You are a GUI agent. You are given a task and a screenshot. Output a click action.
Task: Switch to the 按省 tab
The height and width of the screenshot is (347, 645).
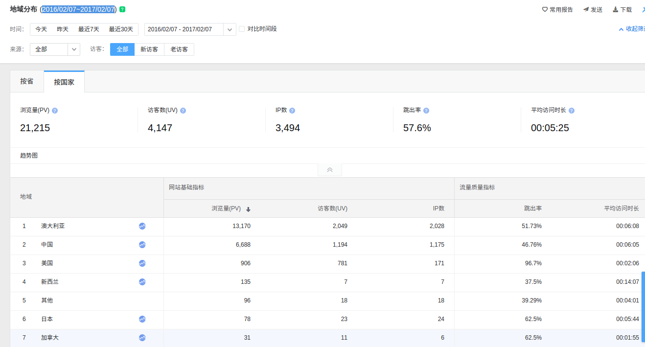pos(27,81)
